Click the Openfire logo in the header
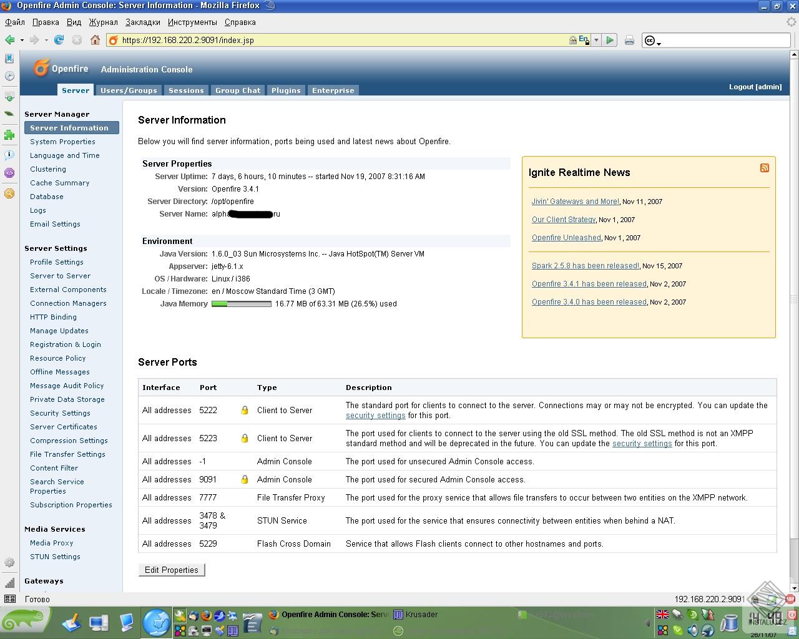The image size is (799, 639). pyautogui.click(x=61, y=68)
